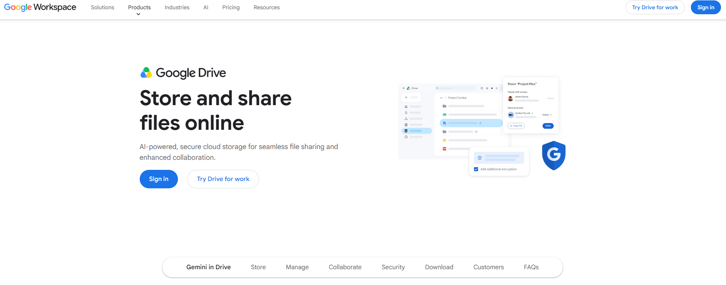Click the "Store and share files online" headline
Screen dimensions: 726x285
[216, 111]
